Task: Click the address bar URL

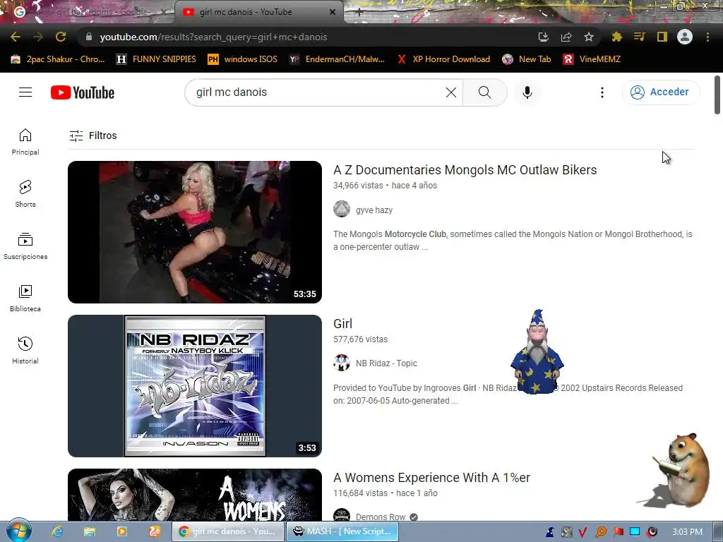Action: pos(213,37)
